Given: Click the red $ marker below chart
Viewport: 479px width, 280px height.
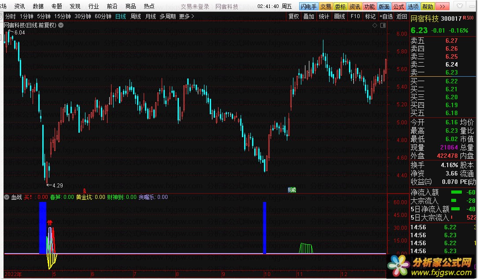Looking at the screenshot, I should tap(85, 191).
